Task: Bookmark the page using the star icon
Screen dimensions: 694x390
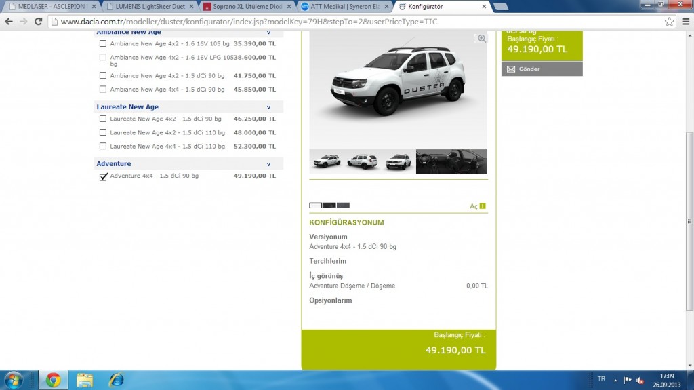Action: pyautogui.click(x=669, y=22)
